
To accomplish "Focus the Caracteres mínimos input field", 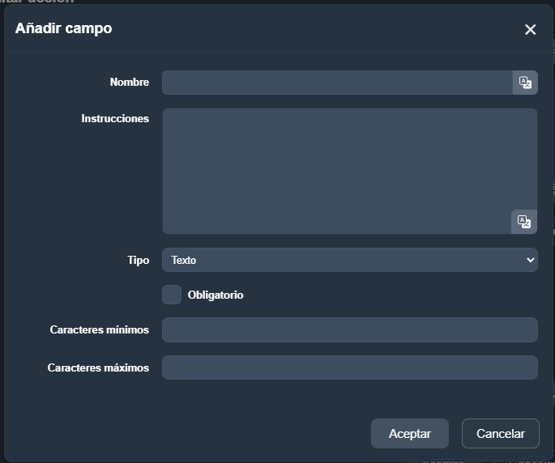I will (x=349, y=329).
